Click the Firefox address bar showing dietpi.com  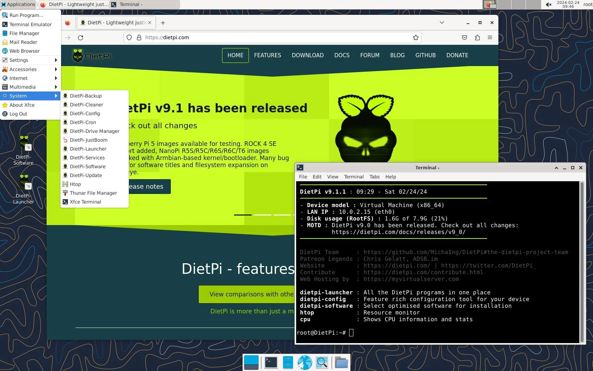(272, 37)
